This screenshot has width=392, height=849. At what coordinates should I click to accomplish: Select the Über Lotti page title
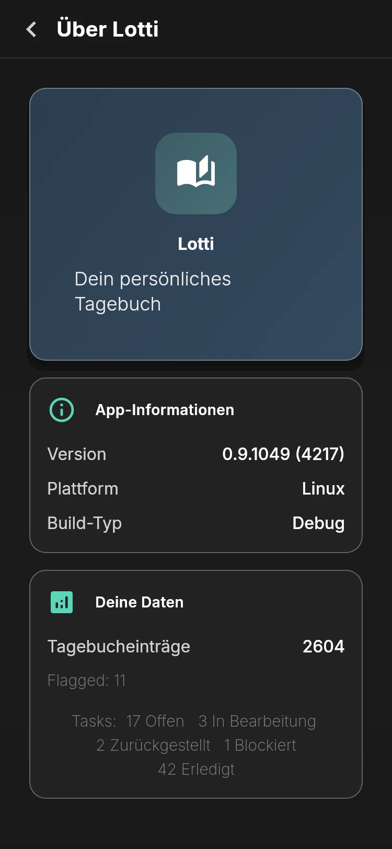pos(108,29)
